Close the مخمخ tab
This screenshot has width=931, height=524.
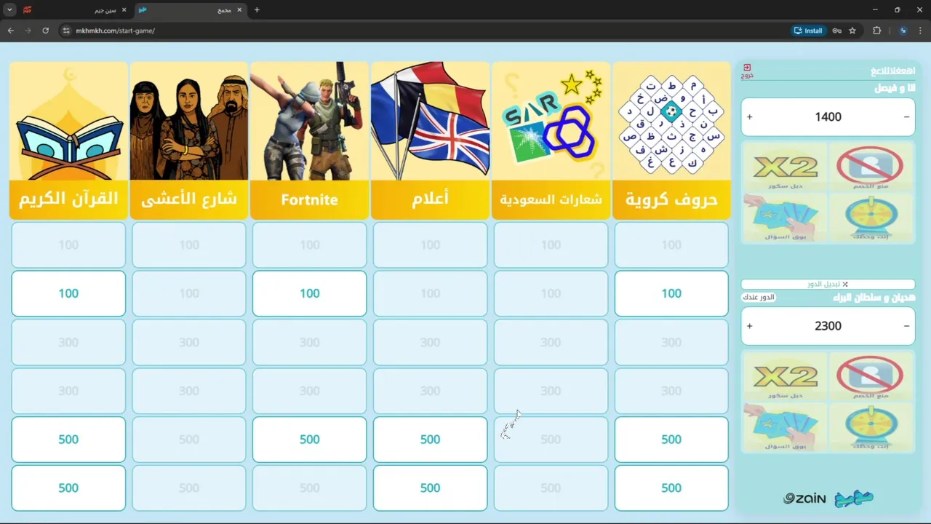(x=239, y=10)
